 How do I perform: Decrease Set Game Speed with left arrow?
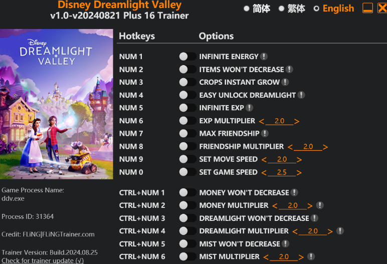[x=264, y=172]
